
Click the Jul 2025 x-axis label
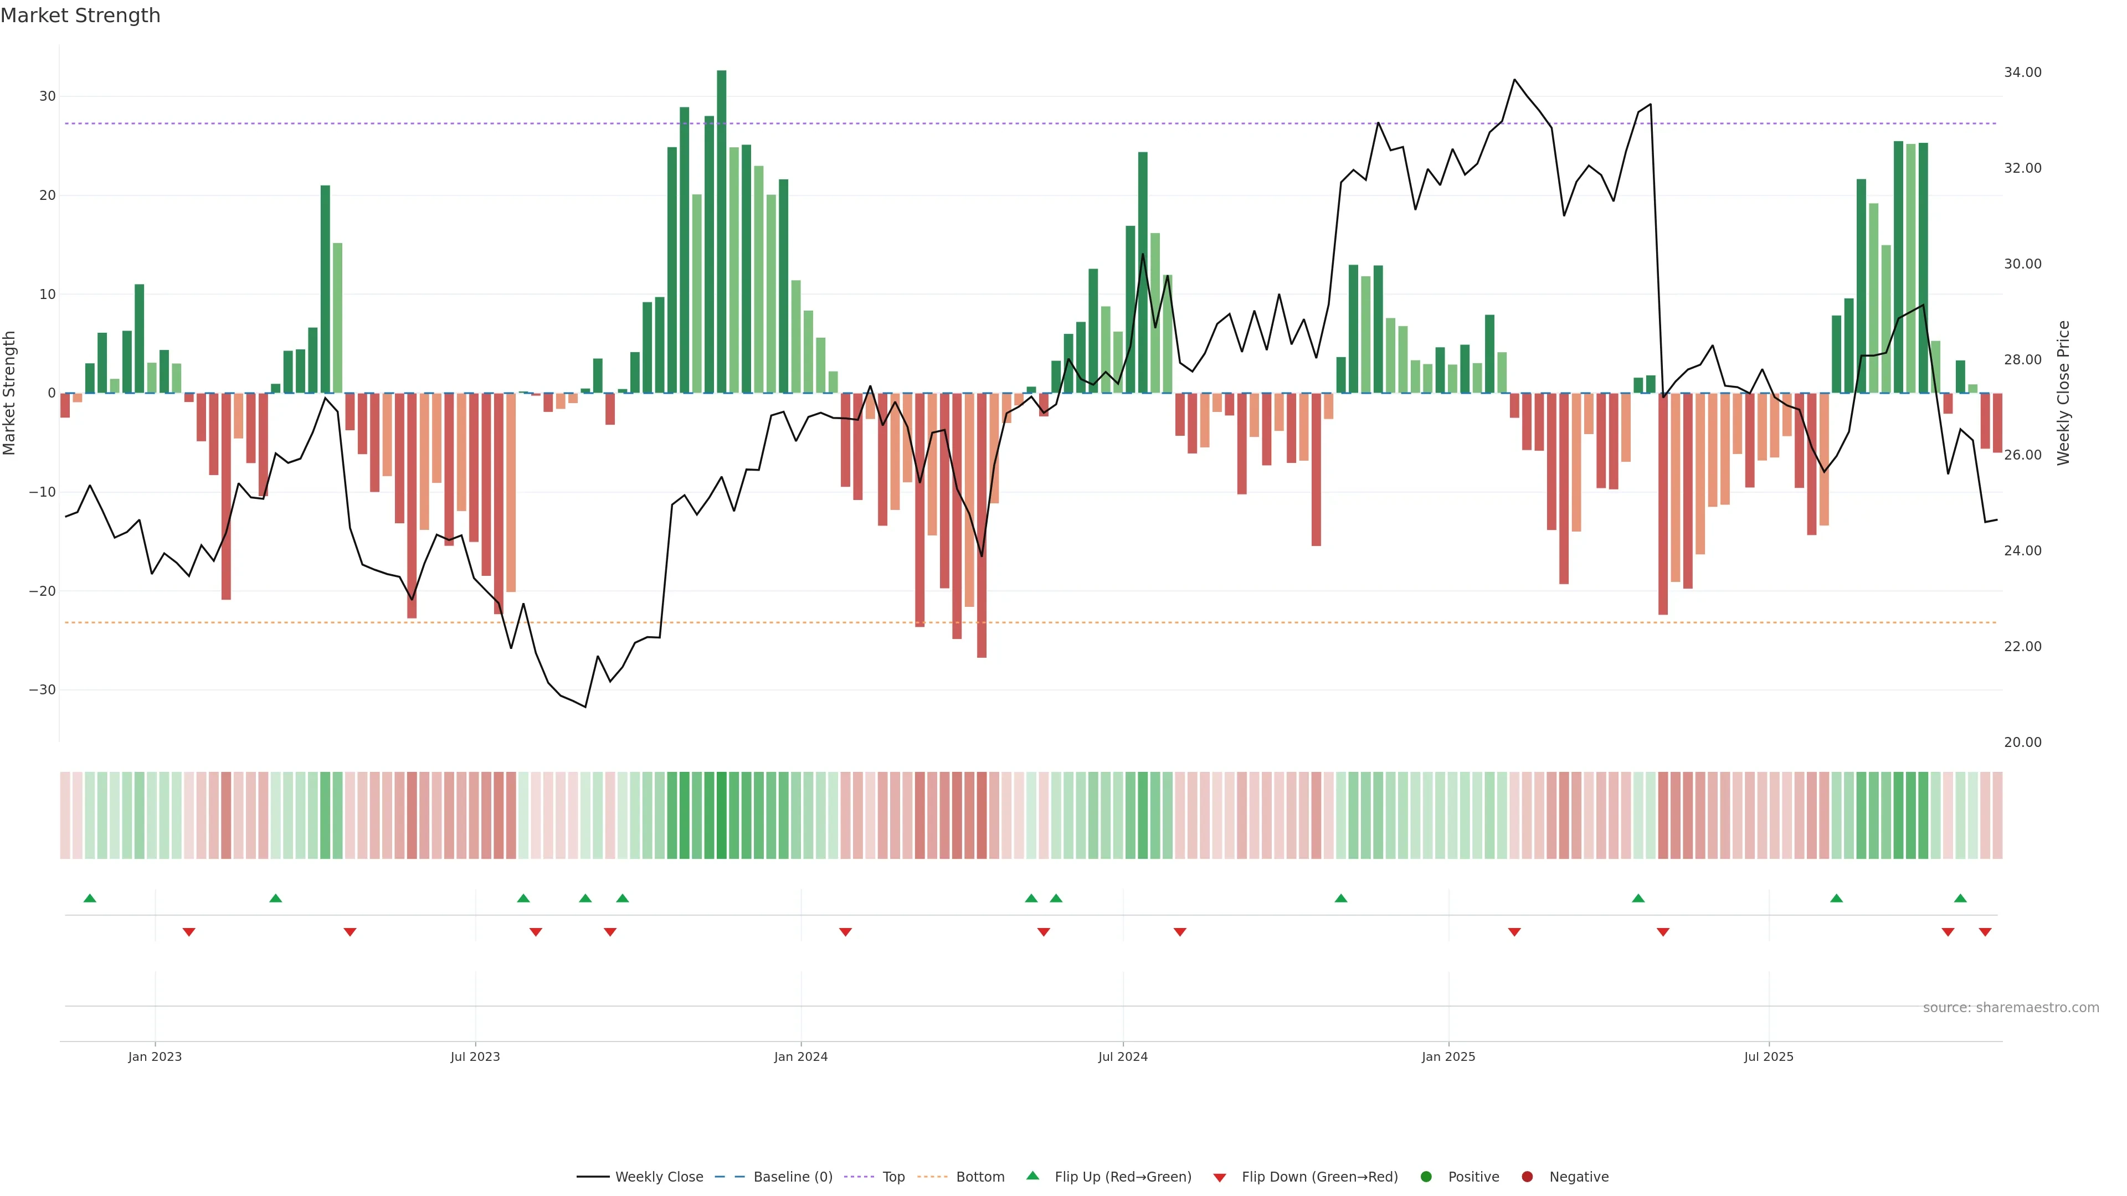[x=1769, y=1056]
